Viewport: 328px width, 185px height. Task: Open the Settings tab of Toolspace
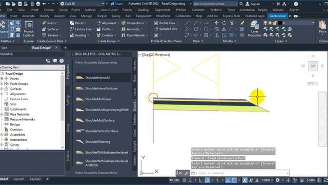point(68,100)
